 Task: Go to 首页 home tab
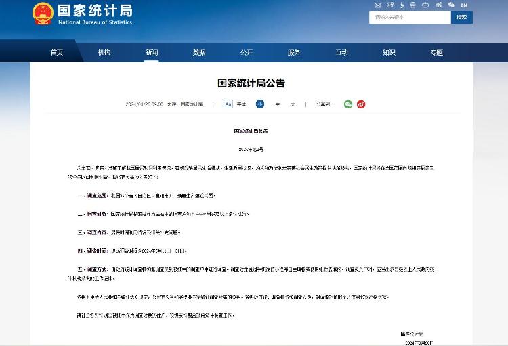pyautogui.click(x=57, y=52)
